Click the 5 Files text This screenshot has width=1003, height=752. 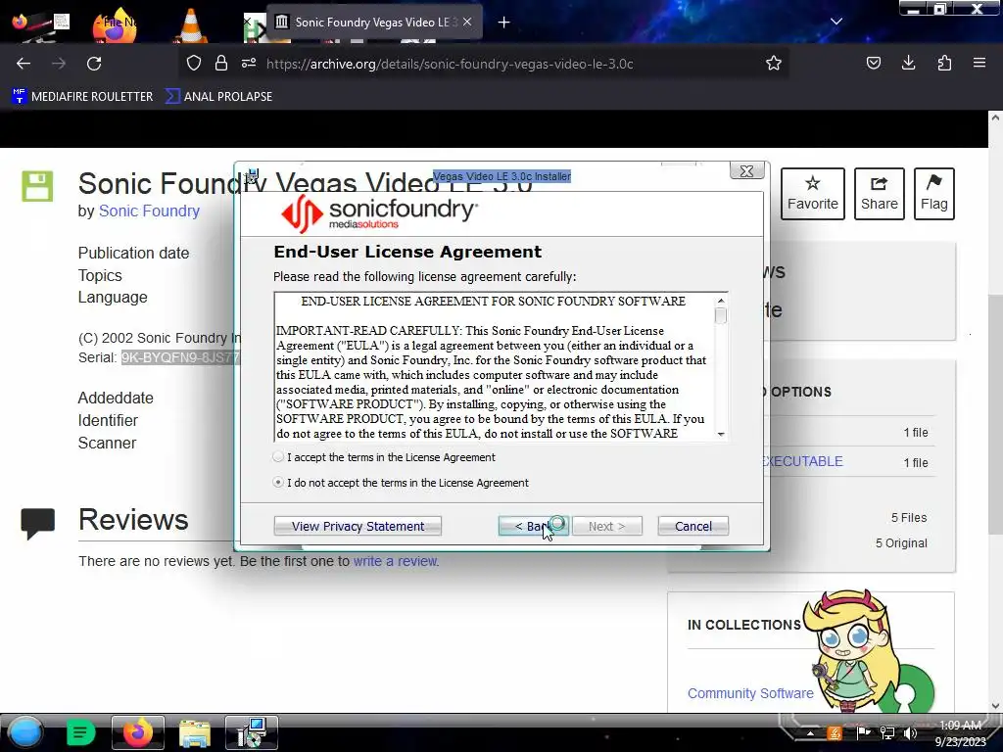coord(908,517)
